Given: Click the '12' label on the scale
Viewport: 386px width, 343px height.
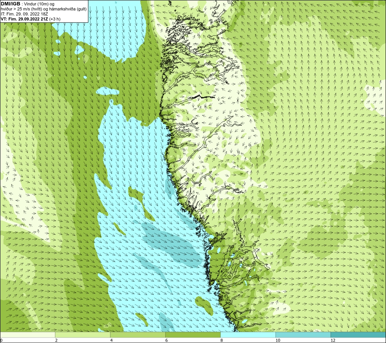Looking at the screenshot, I should pyautogui.click(x=333, y=341).
